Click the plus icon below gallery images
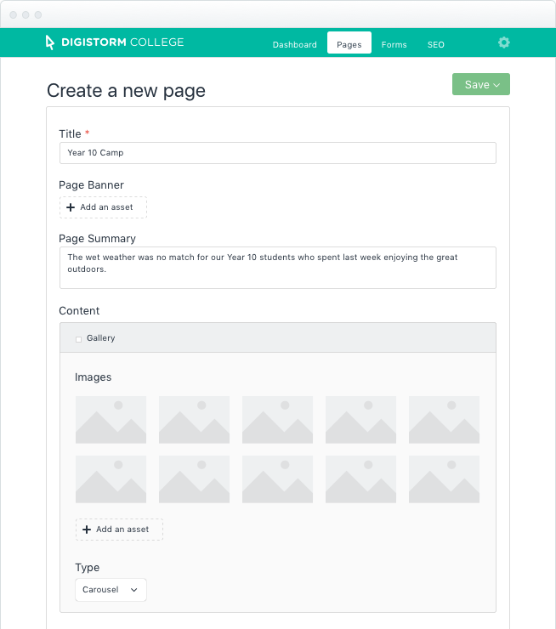Screen dimensions: 556x629 point(87,530)
